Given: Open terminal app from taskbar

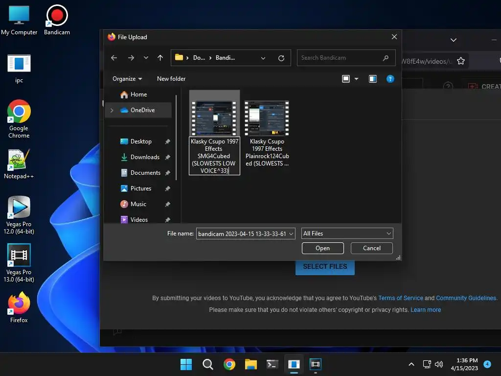Looking at the screenshot, I should (272, 364).
